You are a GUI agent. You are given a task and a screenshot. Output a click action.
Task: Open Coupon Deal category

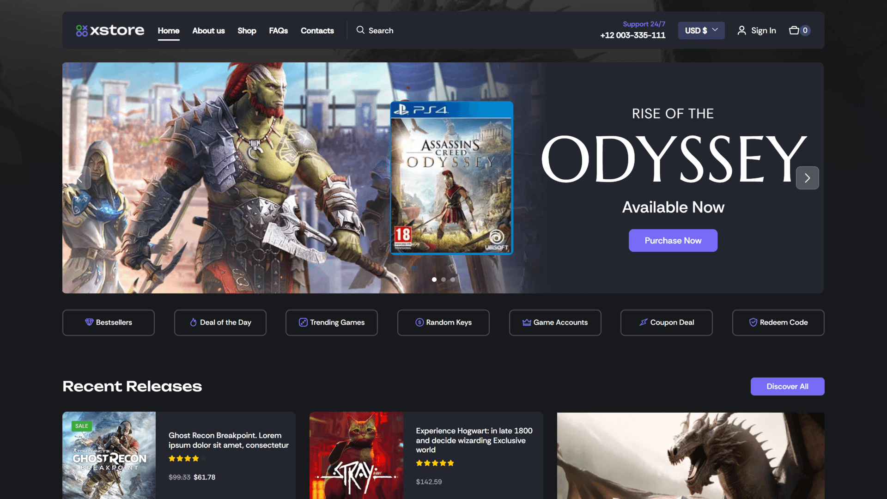pyautogui.click(x=666, y=323)
